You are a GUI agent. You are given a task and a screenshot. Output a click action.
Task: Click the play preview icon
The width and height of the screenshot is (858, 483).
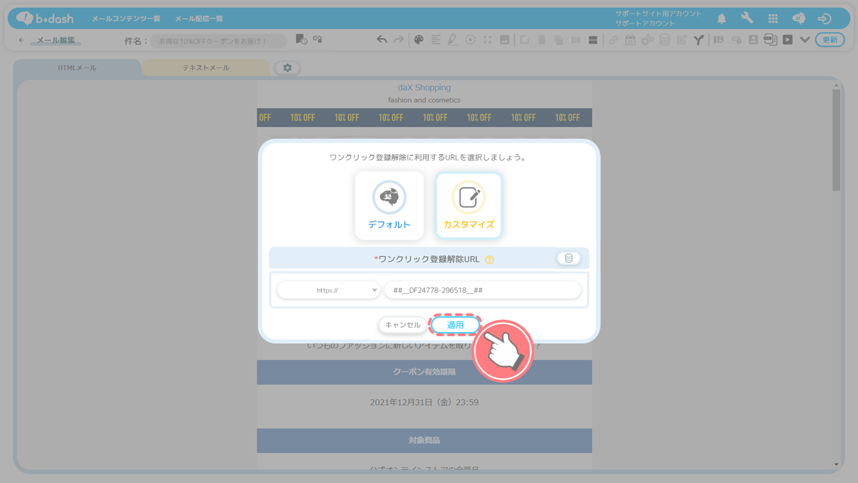pos(788,40)
